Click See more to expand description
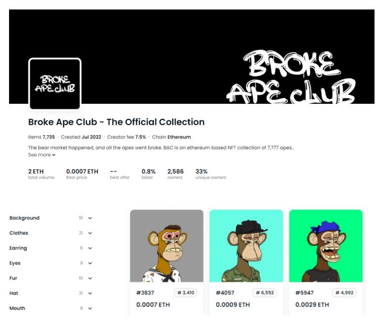 pos(42,155)
